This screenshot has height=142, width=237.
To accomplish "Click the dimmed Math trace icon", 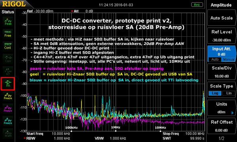I will tap(8, 133).
